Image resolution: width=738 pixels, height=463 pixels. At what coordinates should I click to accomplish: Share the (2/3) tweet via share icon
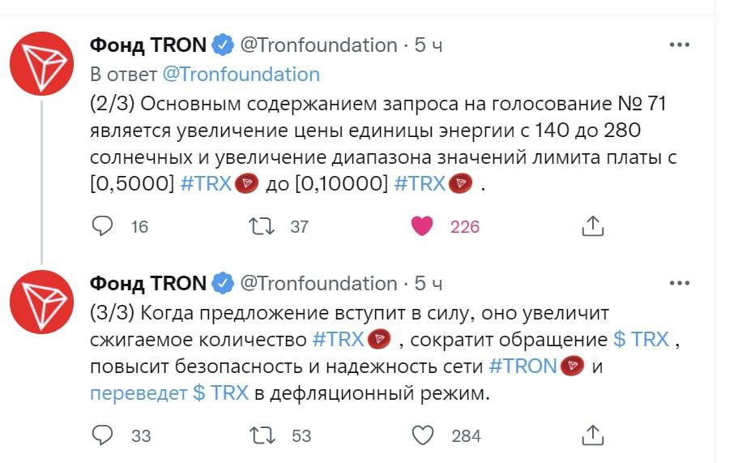point(592,226)
